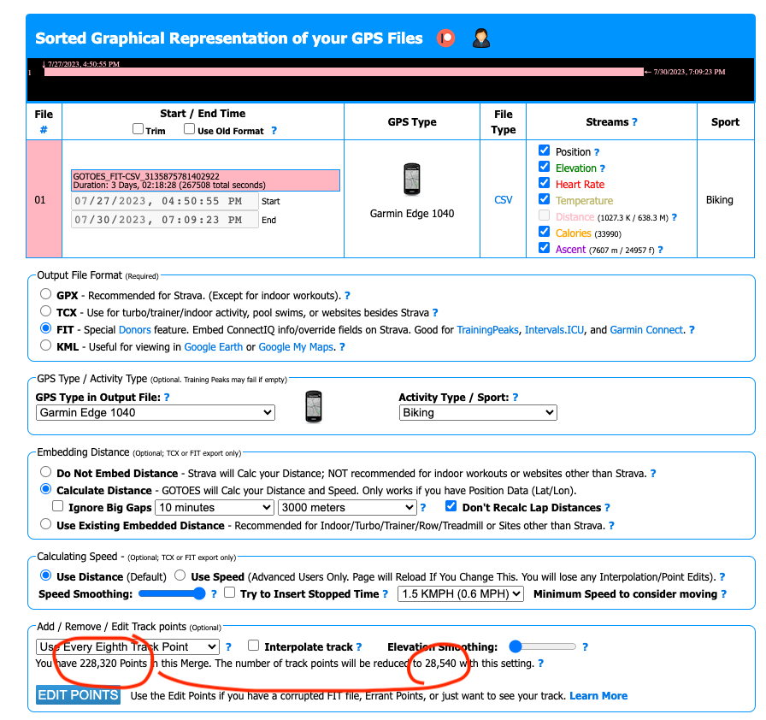Enable the Use Old Format checkbox
The image size is (766, 720).
190,129
